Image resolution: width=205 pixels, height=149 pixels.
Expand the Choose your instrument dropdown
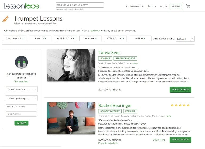coord(21,89)
